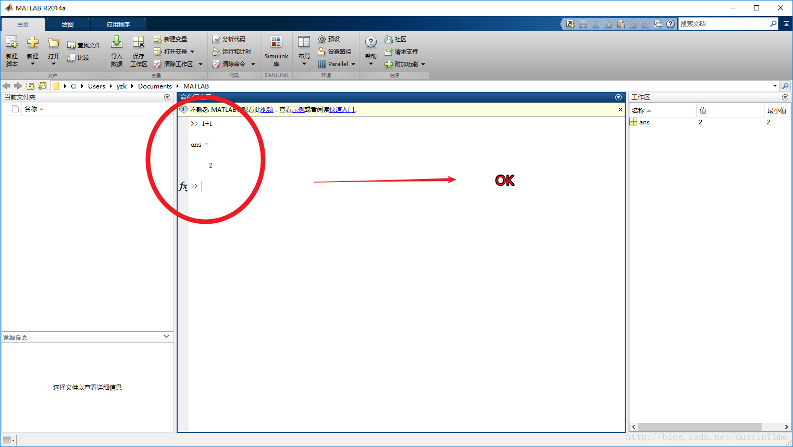The height and width of the screenshot is (447, 793).
Task: Click the up one level folder icon
Action: tap(30, 86)
